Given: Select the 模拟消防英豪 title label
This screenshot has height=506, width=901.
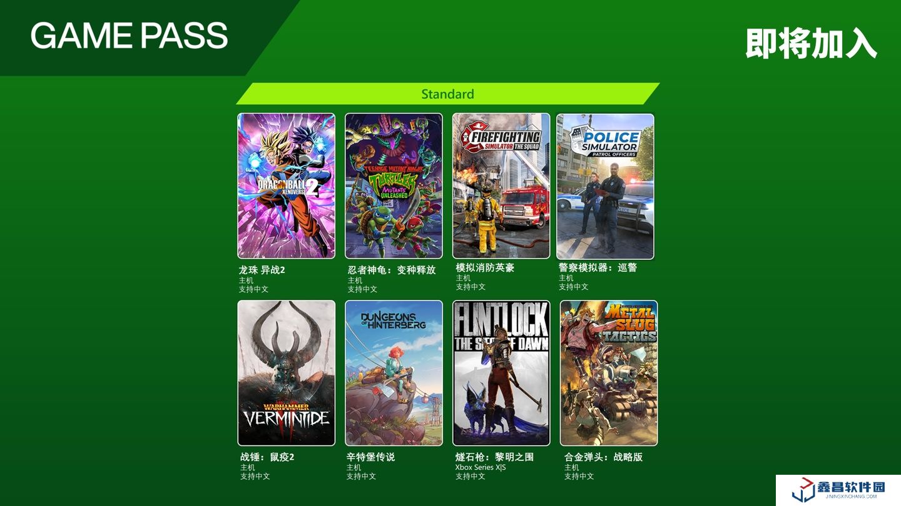Looking at the screenshot, I should tap(485, 267).
